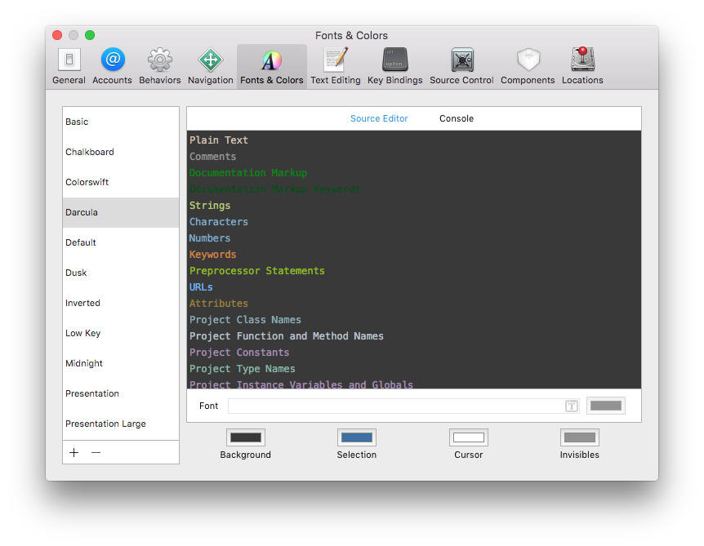Switch to the Console tab
The height and width of the screenshot is (546, 704).
[x=457, y=118]
